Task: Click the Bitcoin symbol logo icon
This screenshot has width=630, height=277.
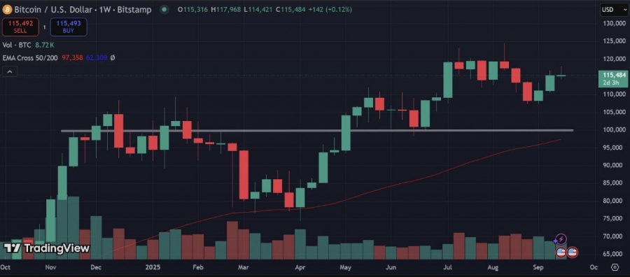Action: pyautogui.click(x=7, y=9)
